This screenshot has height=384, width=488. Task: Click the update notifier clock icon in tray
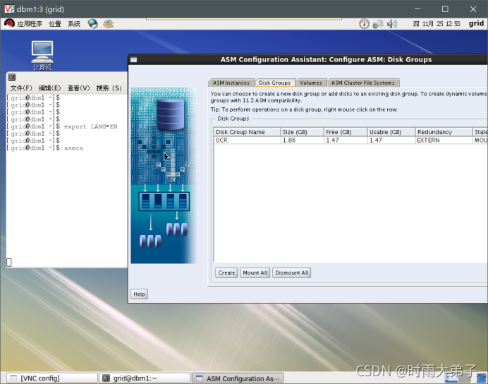click(x=364, y=24)
